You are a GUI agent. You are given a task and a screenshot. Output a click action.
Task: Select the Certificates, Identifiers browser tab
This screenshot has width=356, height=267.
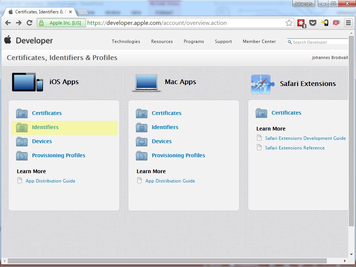40,12
